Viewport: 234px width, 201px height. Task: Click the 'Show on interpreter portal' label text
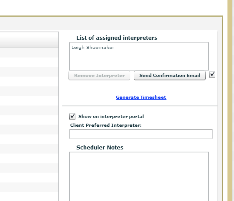[x=111, y=116]
